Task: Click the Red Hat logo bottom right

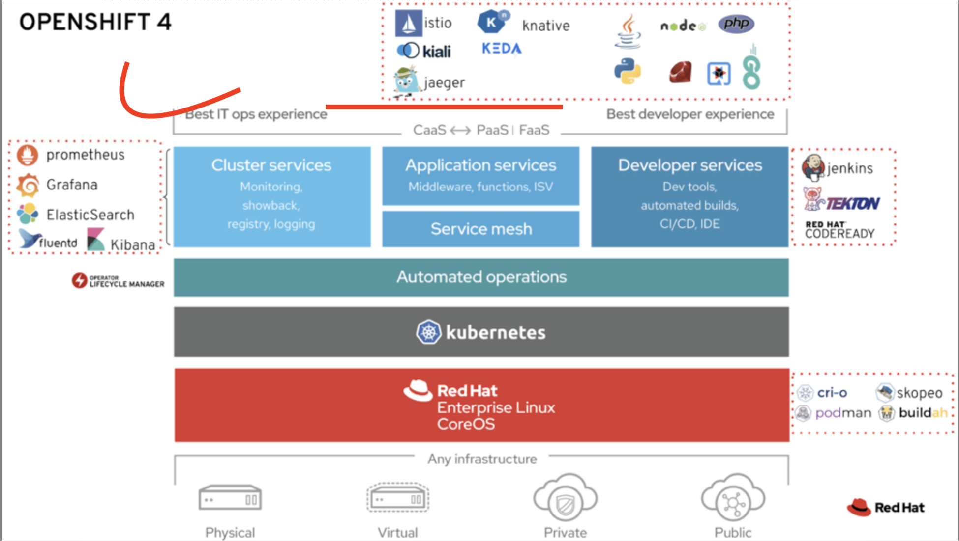Action: tap(885, 507)
